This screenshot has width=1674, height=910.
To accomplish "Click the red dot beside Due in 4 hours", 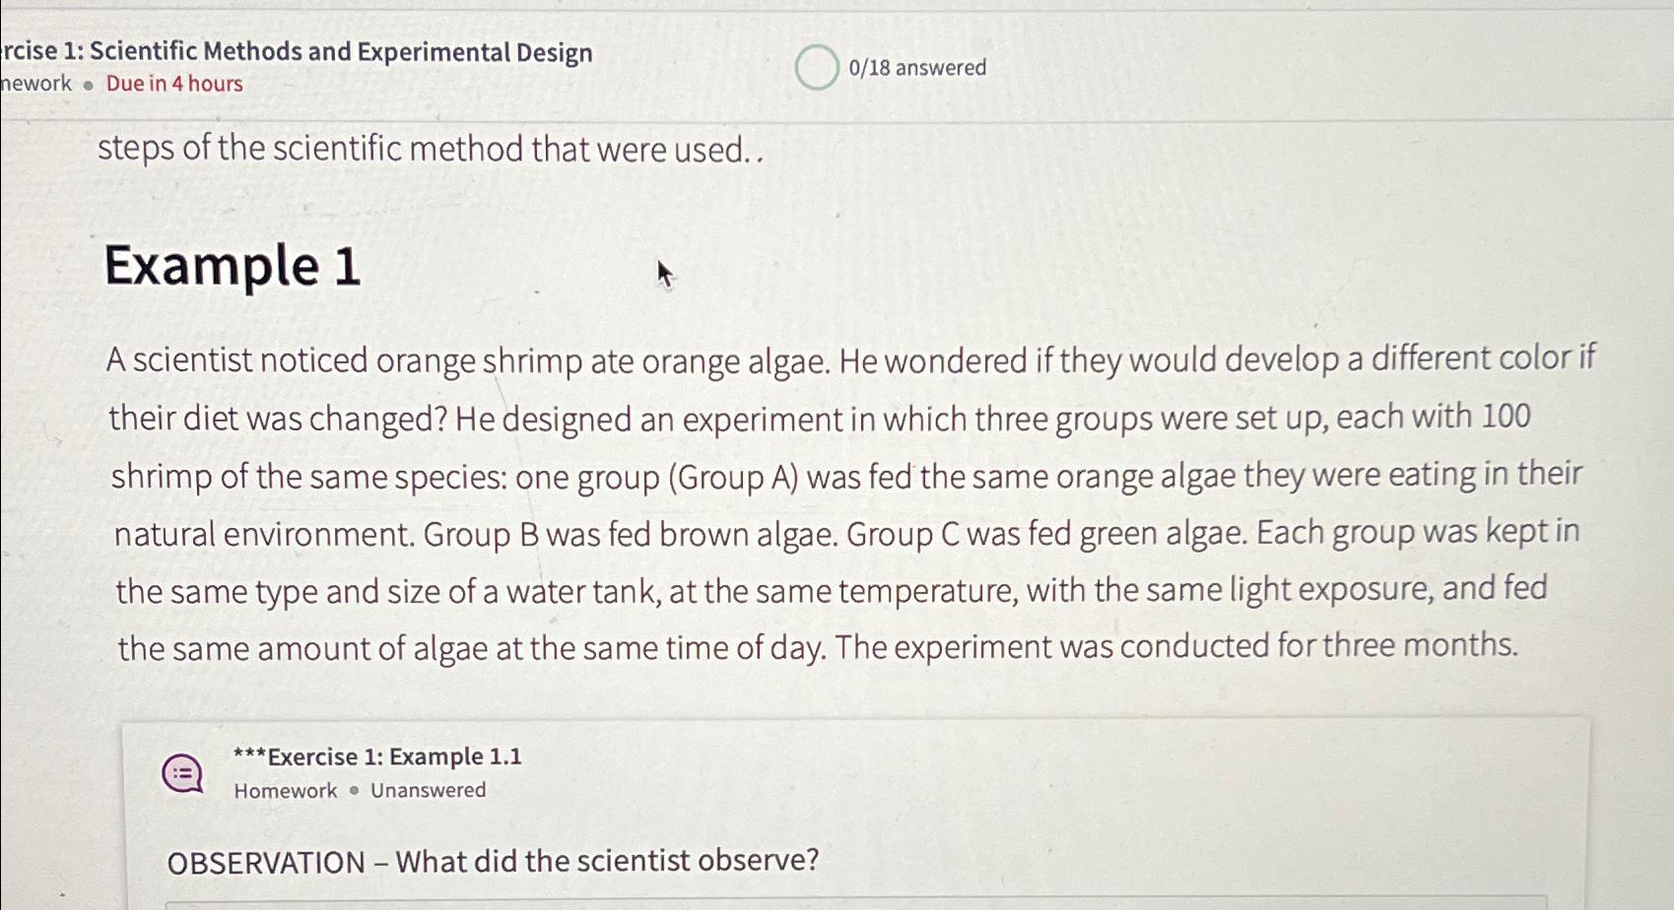I will (x=87, y=85).
